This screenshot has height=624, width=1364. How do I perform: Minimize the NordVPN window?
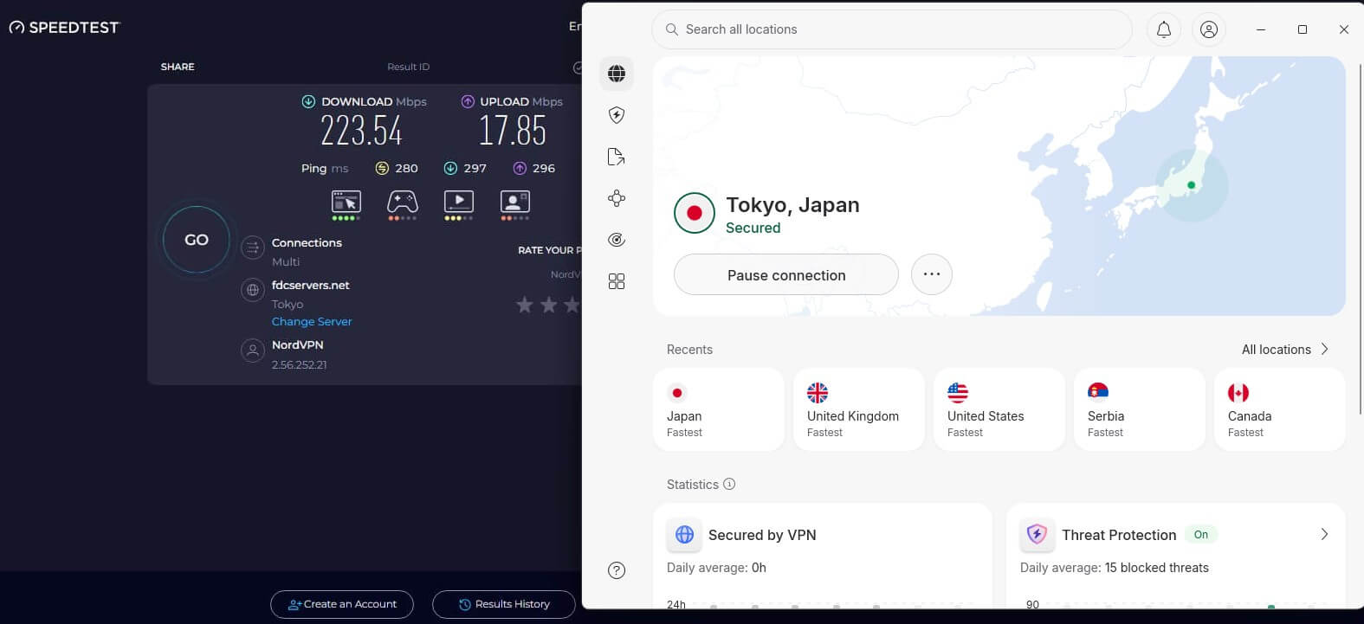click(x=1261, y=29)
